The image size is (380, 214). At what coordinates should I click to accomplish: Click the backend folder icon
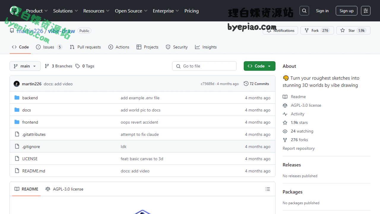(17, 98)
